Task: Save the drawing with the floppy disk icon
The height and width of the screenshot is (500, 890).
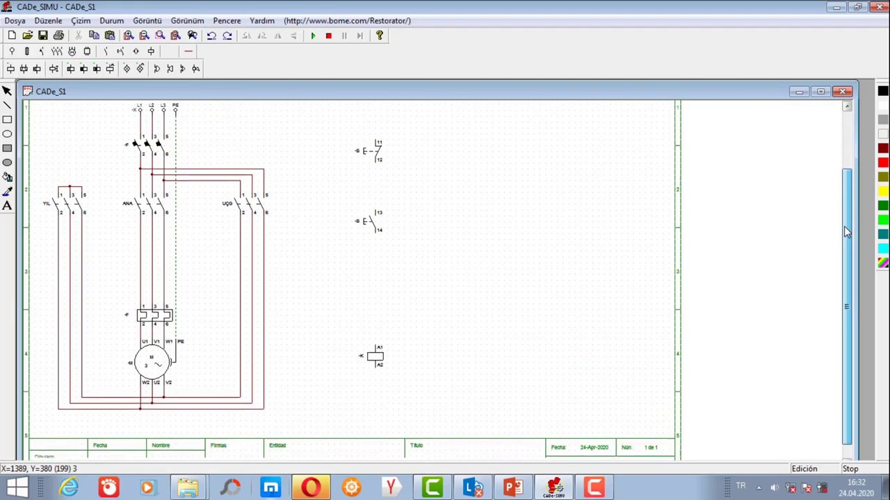Action: [x=43, y=35]
